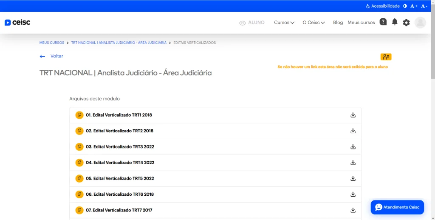This screenshot has width=435, height=220.
Task: Click orange file icon of TRT4 2022 row
Action: [x=79, y=163]
